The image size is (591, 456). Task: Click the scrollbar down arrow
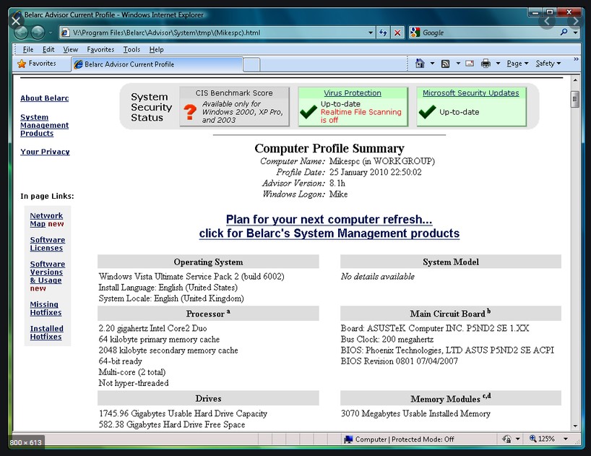coord(575,426)
